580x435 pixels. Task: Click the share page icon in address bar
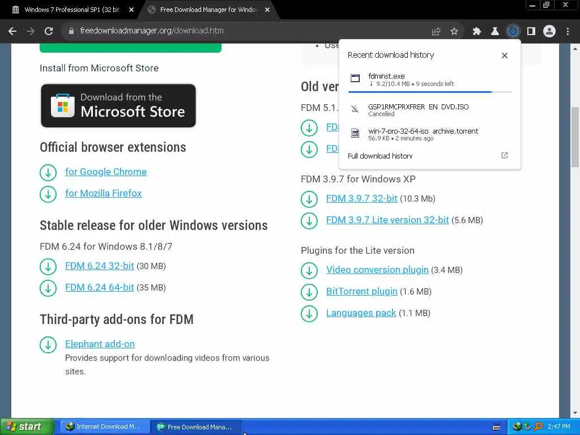436,32
